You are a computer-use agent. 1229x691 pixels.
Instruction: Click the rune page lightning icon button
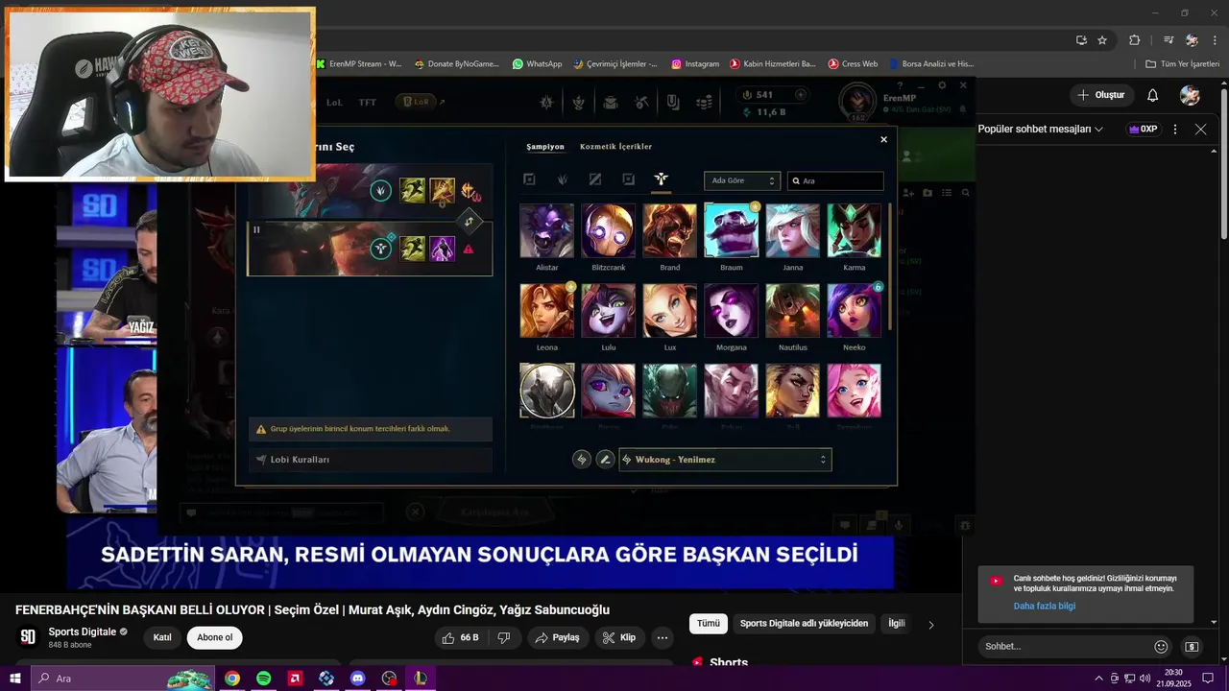click(581, 460)
